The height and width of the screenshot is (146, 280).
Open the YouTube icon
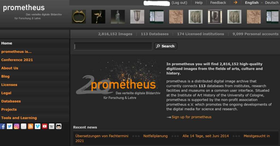pos(45,126)
